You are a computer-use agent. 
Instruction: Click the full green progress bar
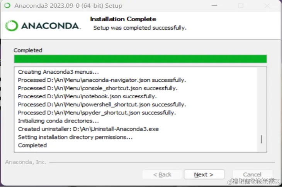[x=141, y=59]
